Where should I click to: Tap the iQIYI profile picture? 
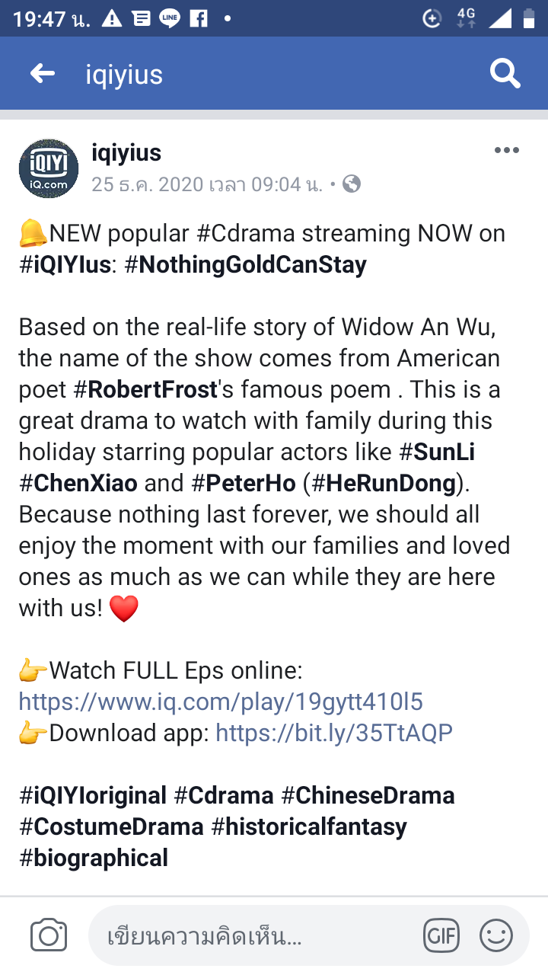click(x=49, y=168)
